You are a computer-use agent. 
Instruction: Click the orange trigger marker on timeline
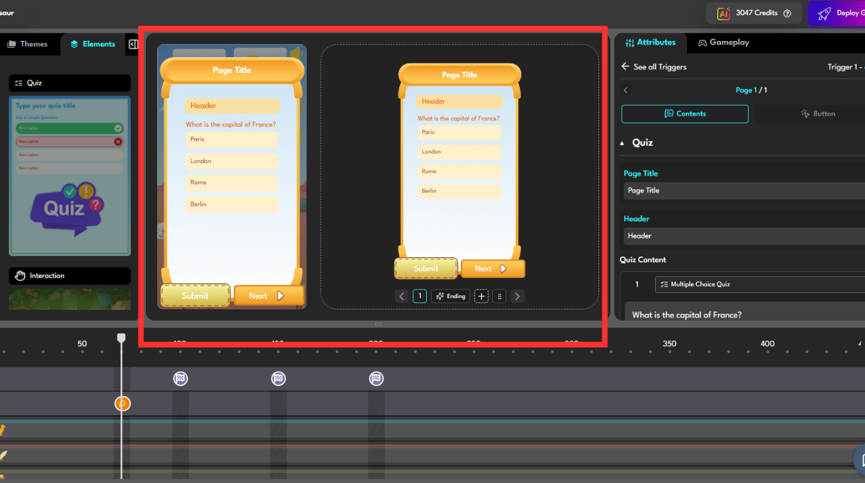123,404
